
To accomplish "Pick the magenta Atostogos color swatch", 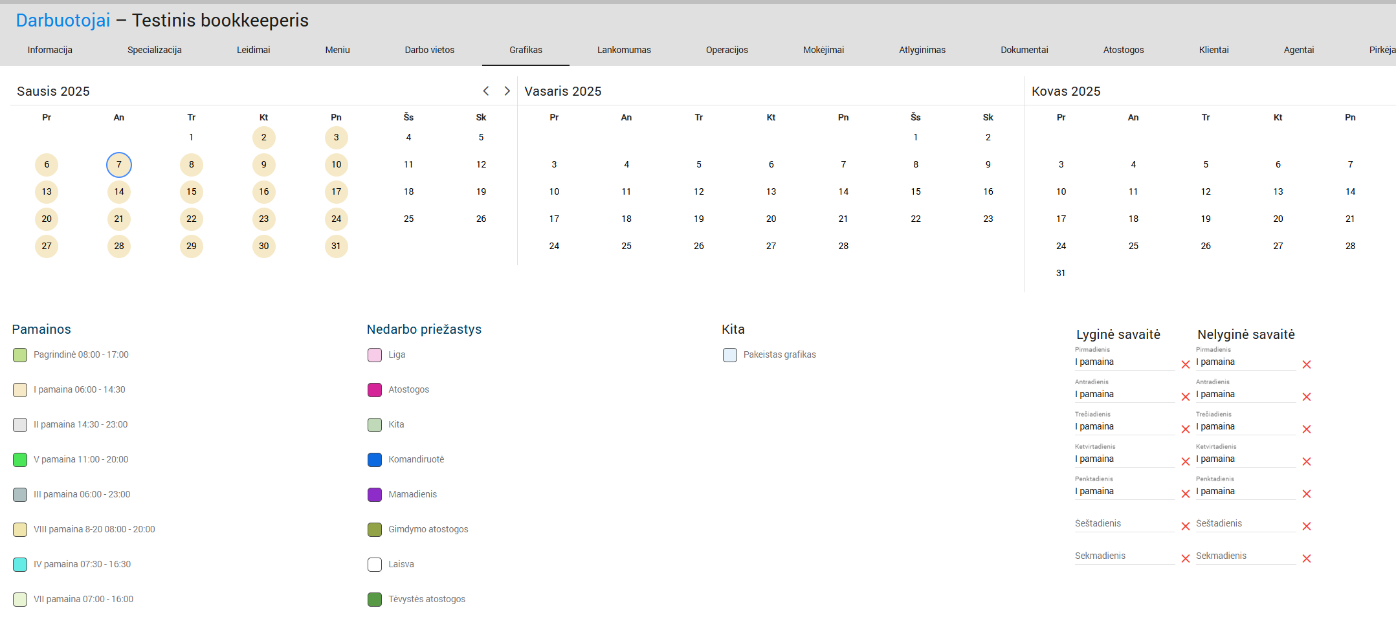I will (x=375, y=390).
